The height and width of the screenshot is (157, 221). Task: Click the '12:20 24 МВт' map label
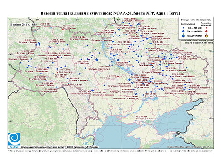(157, 37)
